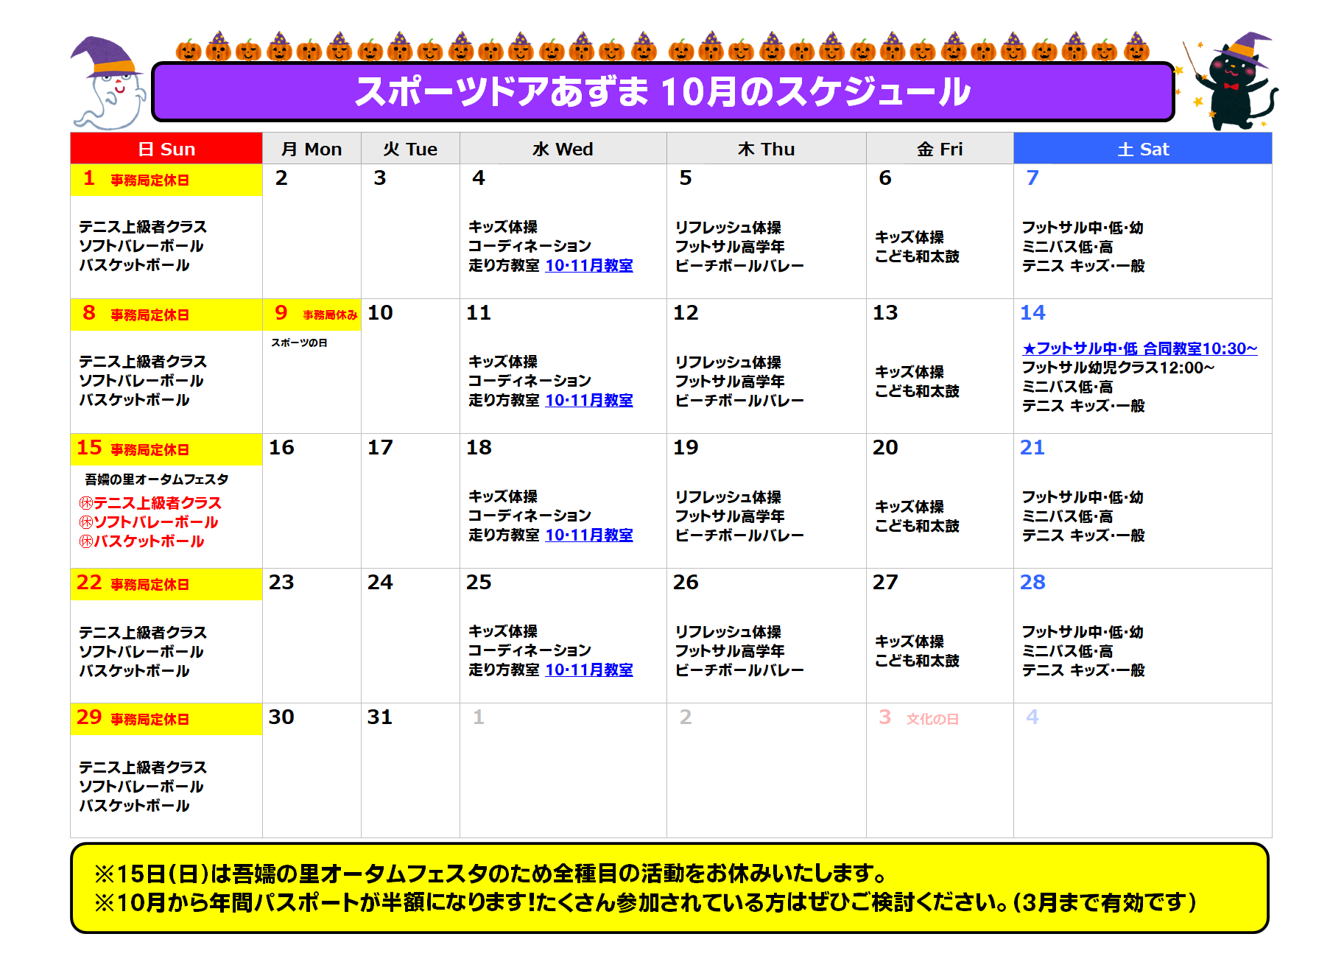Click フットサル幼児クラス12:00～ on day 14
This screenshot has width=1344, height=973.
coord(1118,368)
